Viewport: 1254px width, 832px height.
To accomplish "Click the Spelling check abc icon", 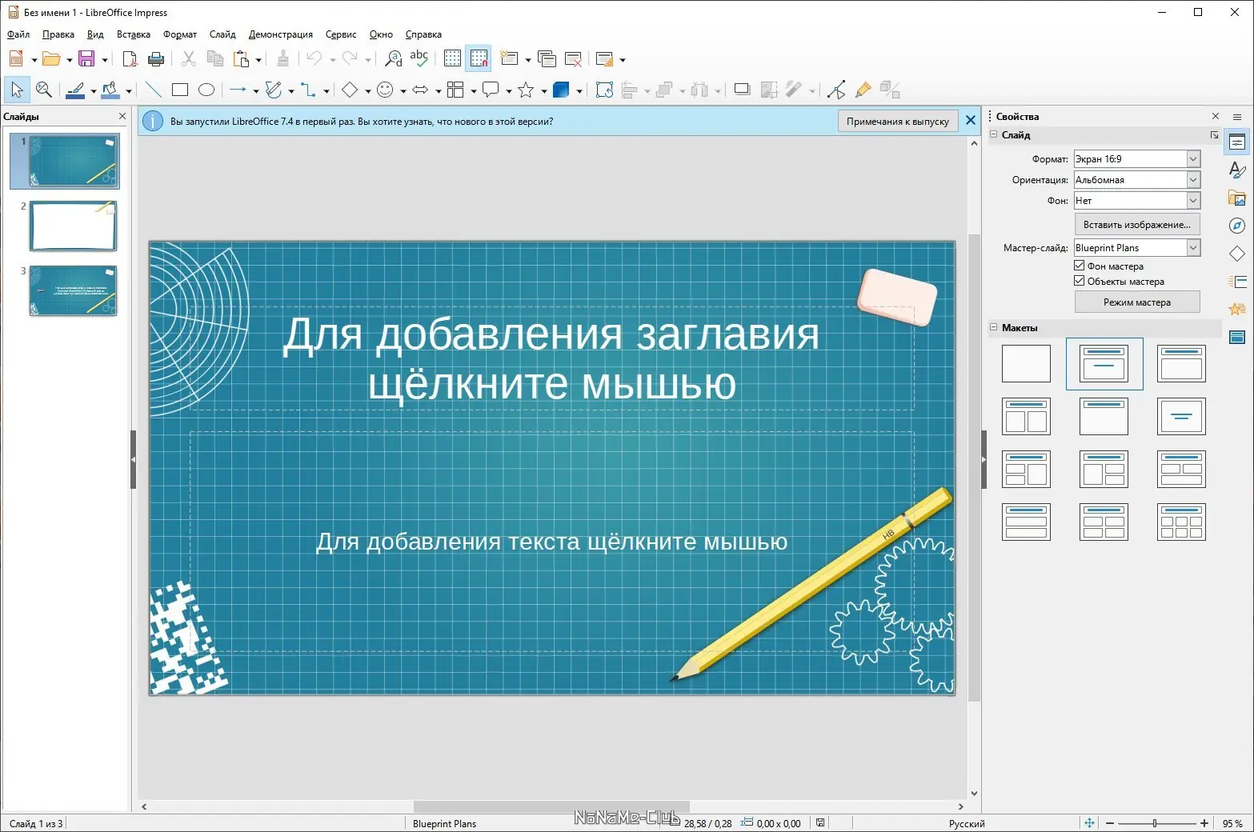I will pos(419,58).
